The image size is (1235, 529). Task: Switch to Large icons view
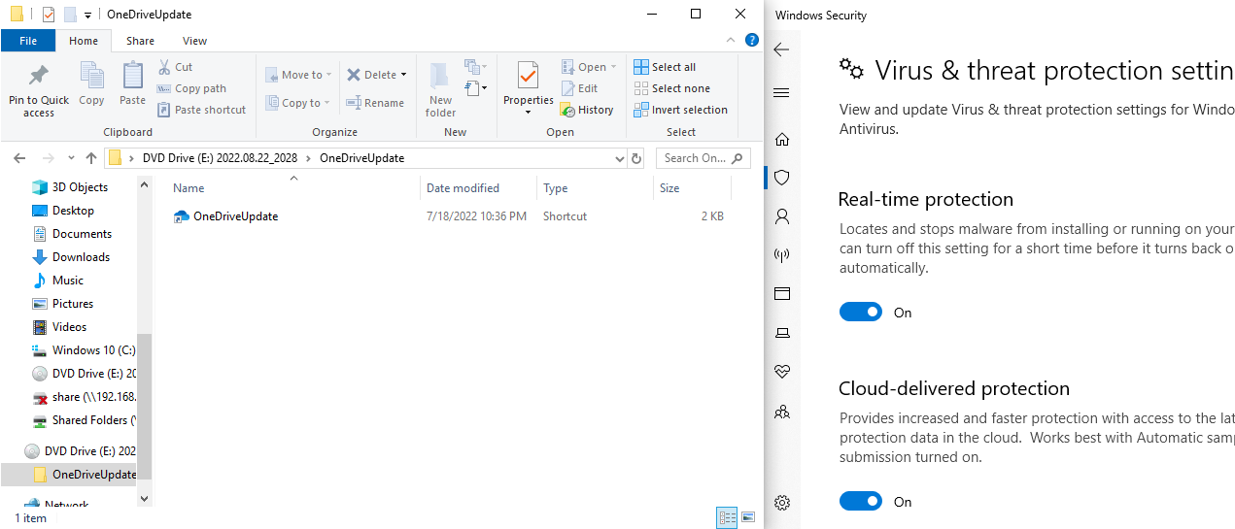748,517
